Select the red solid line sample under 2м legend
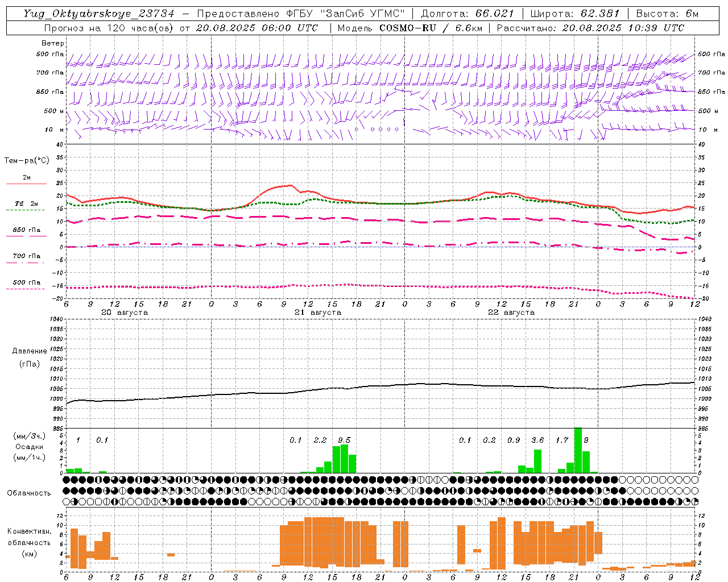 pyautogui.click(x=27, y=184)
